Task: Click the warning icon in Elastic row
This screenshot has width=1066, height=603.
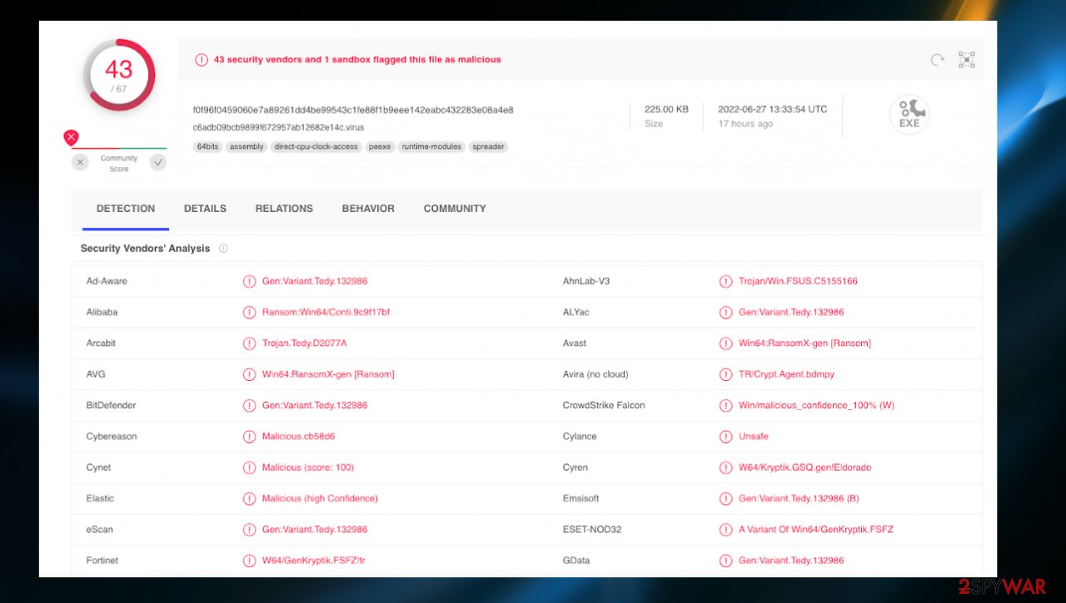Action: coord(249,499)
